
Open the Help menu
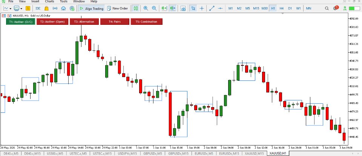click(x=94, y=2)
